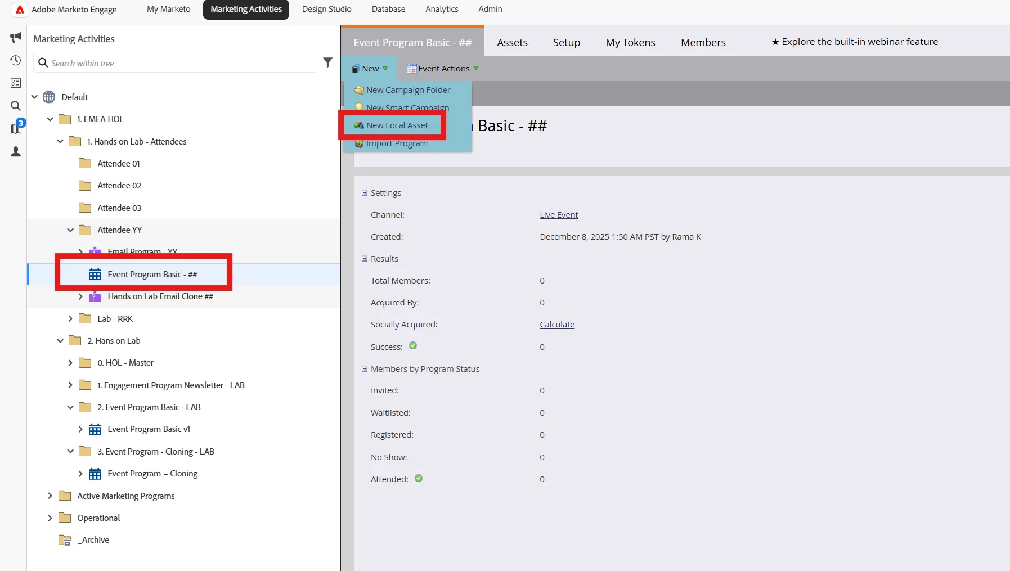Click the calendar icon of Event Program Basic - ##
Image resolution: width=1010 pixels, height=571 pixels.
coord(95,275)
